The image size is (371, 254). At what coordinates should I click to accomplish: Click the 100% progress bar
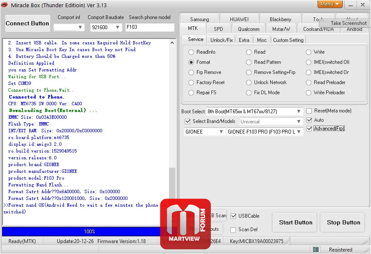tap(89, 231)
